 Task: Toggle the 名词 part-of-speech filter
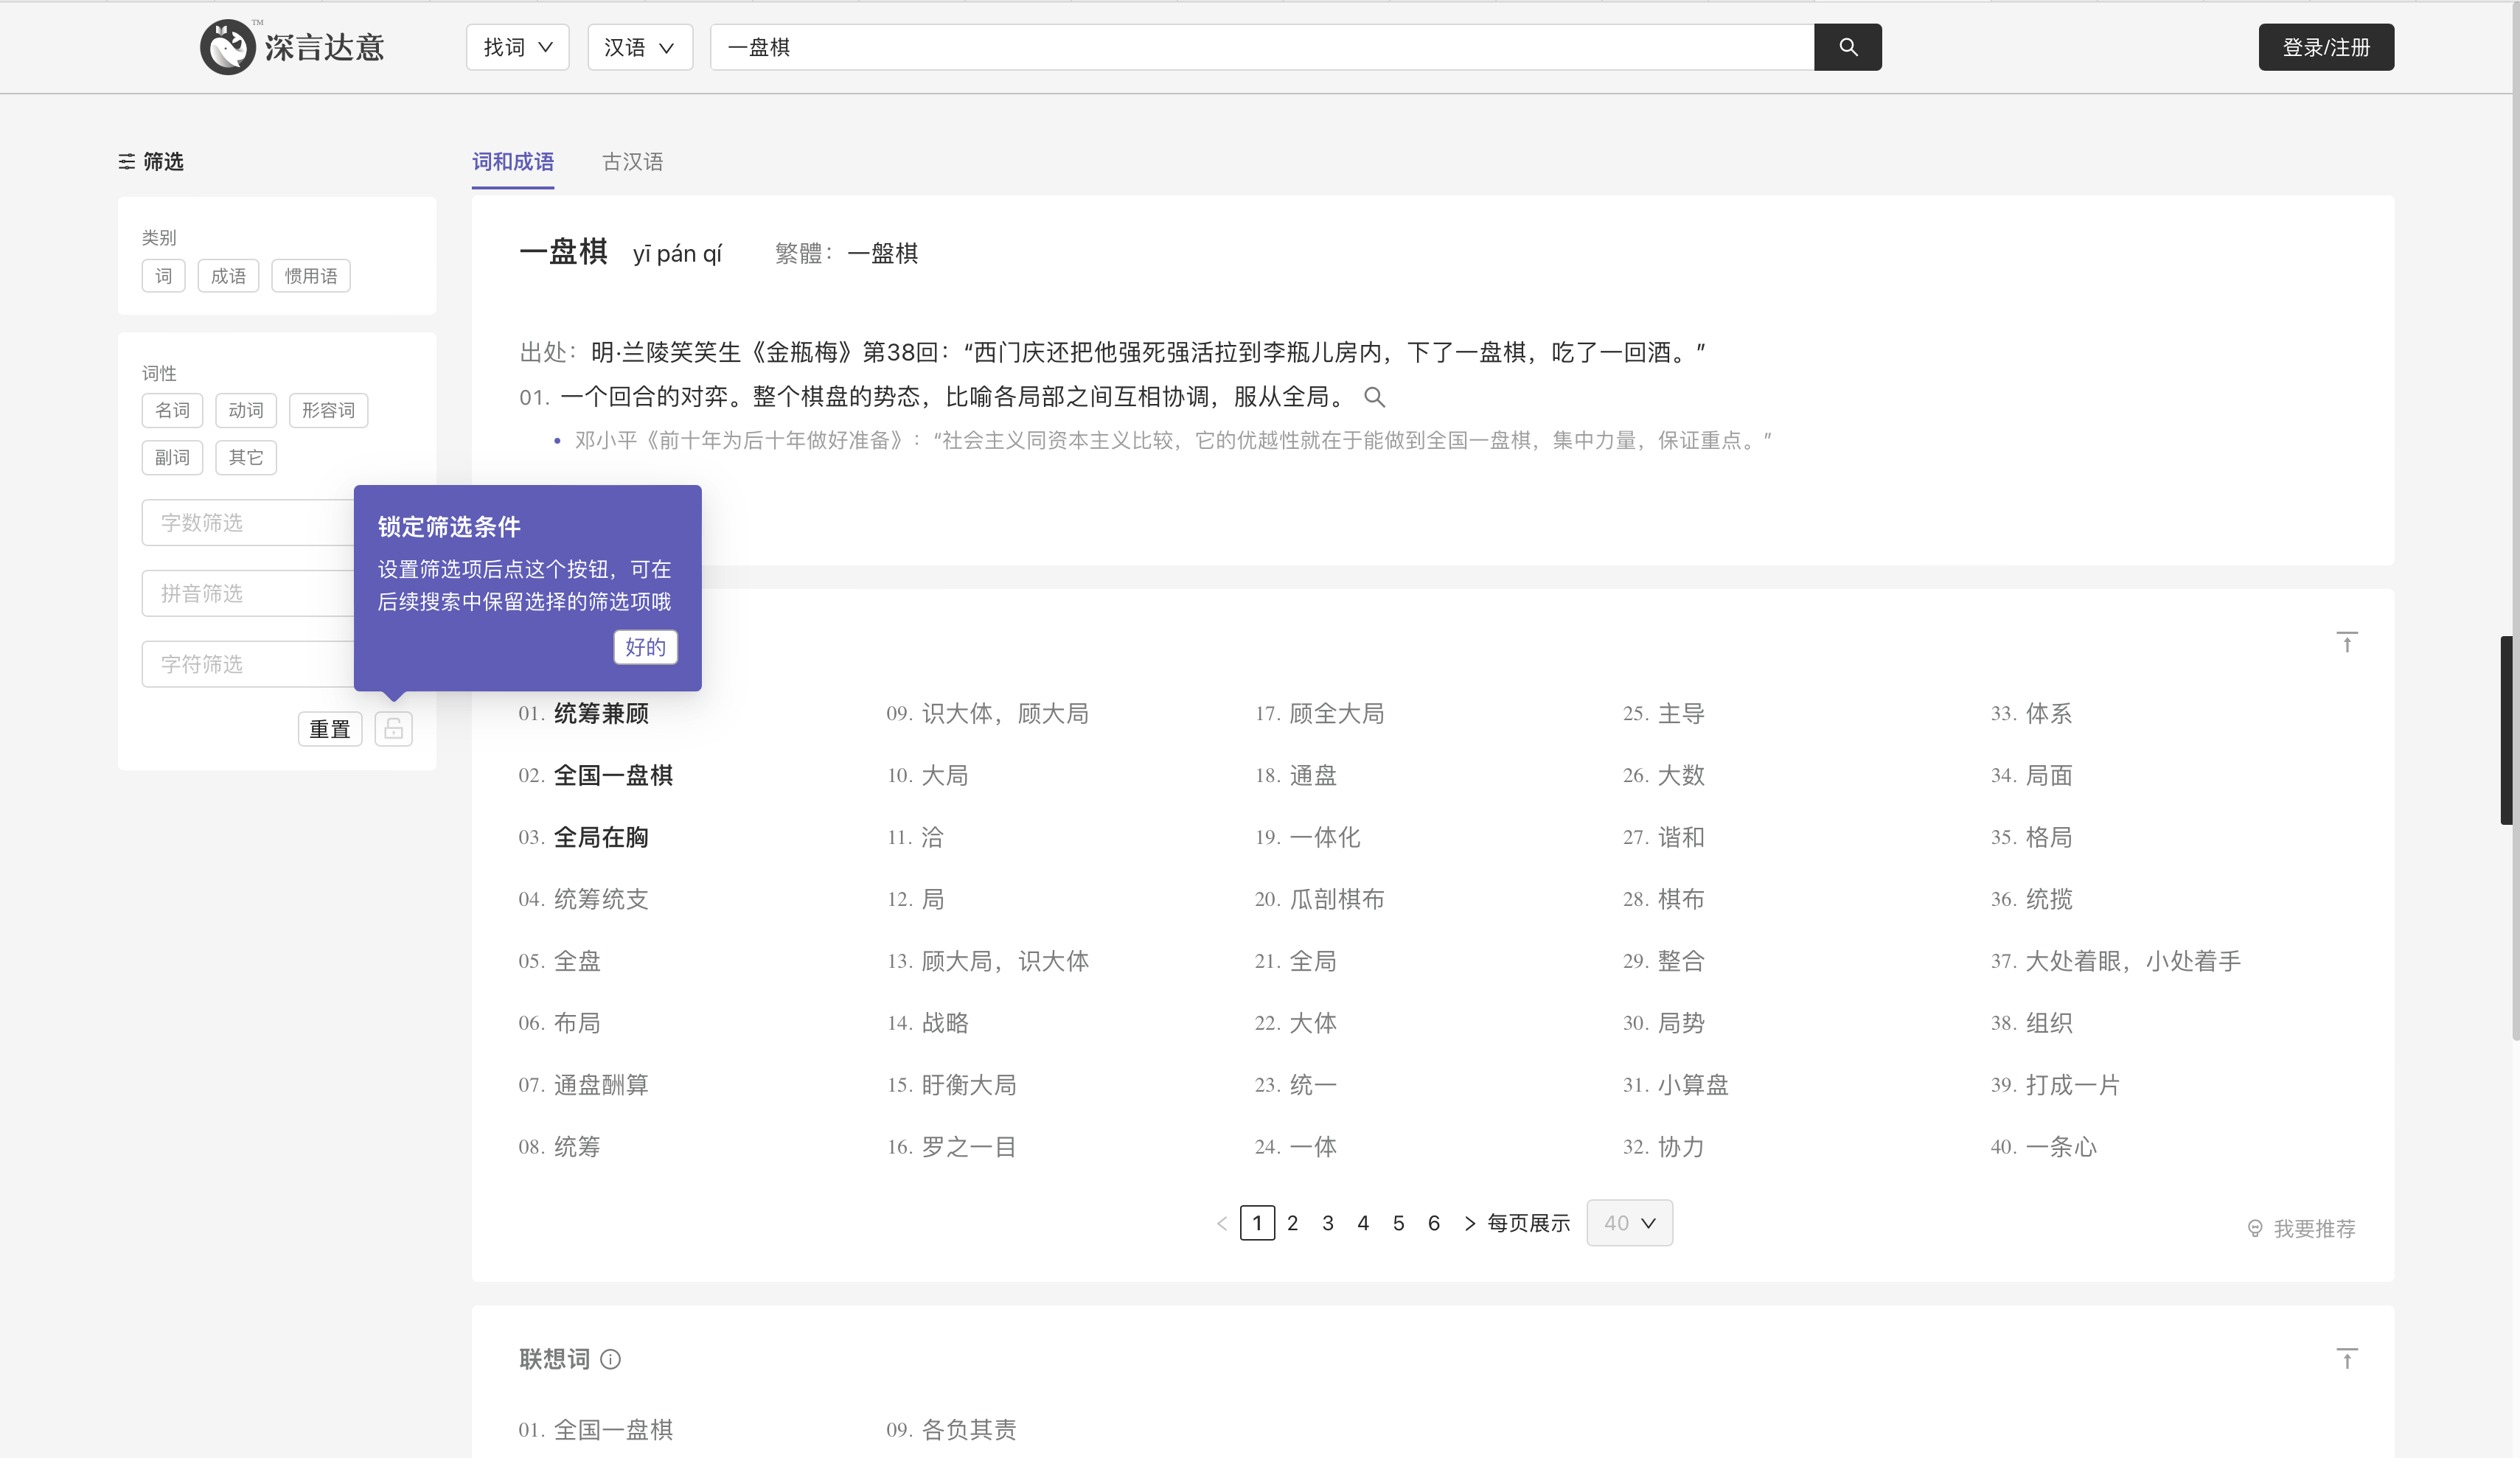click(172, 410)
